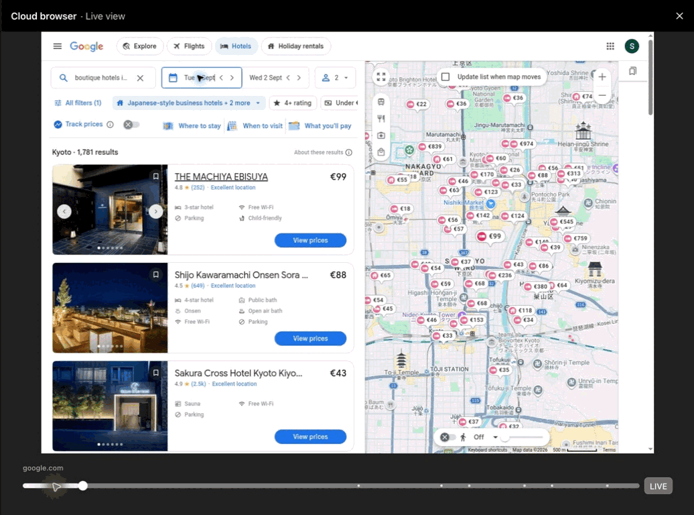Zoom in on the map
Viewport: 694px width, 515px height.
pos(602,77)
